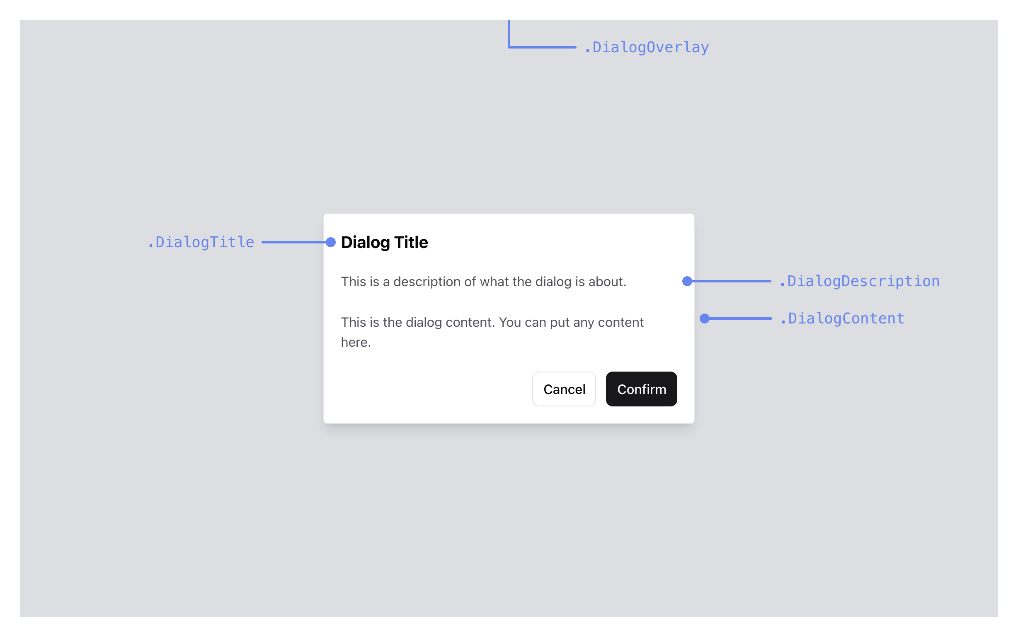
Task: Select the .DialogOverlay annotation label
Action: (x=646, y=47)
